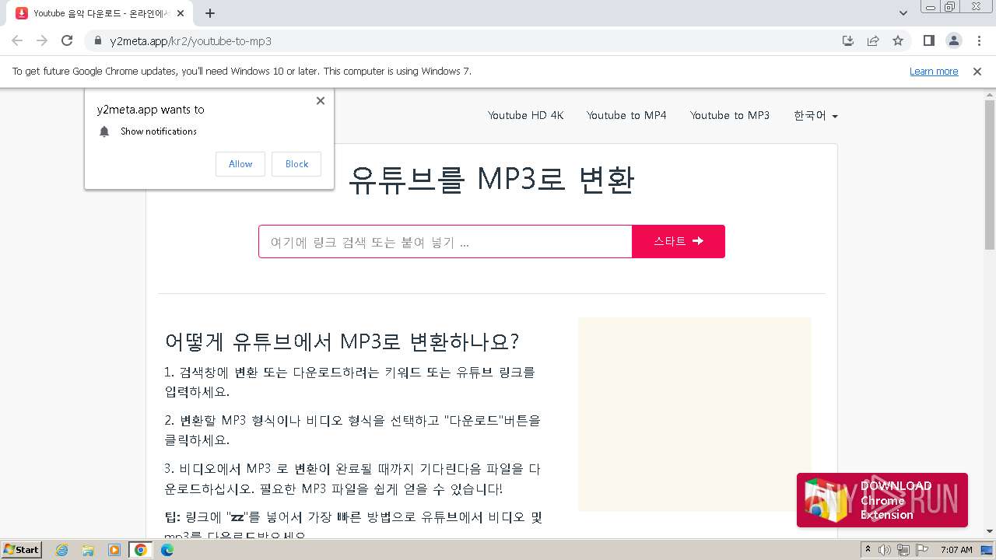Click the padlock site info icon
This screenshot has height=560, width=996.
pyautogui.click(x=98, y=41)
